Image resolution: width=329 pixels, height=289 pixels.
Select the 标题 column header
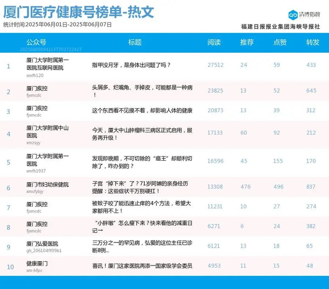135,42
